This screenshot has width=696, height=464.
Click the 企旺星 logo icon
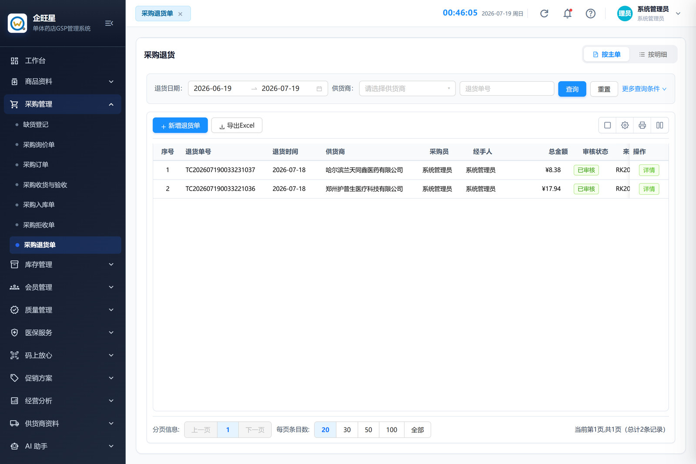click(x=17, y=23)
